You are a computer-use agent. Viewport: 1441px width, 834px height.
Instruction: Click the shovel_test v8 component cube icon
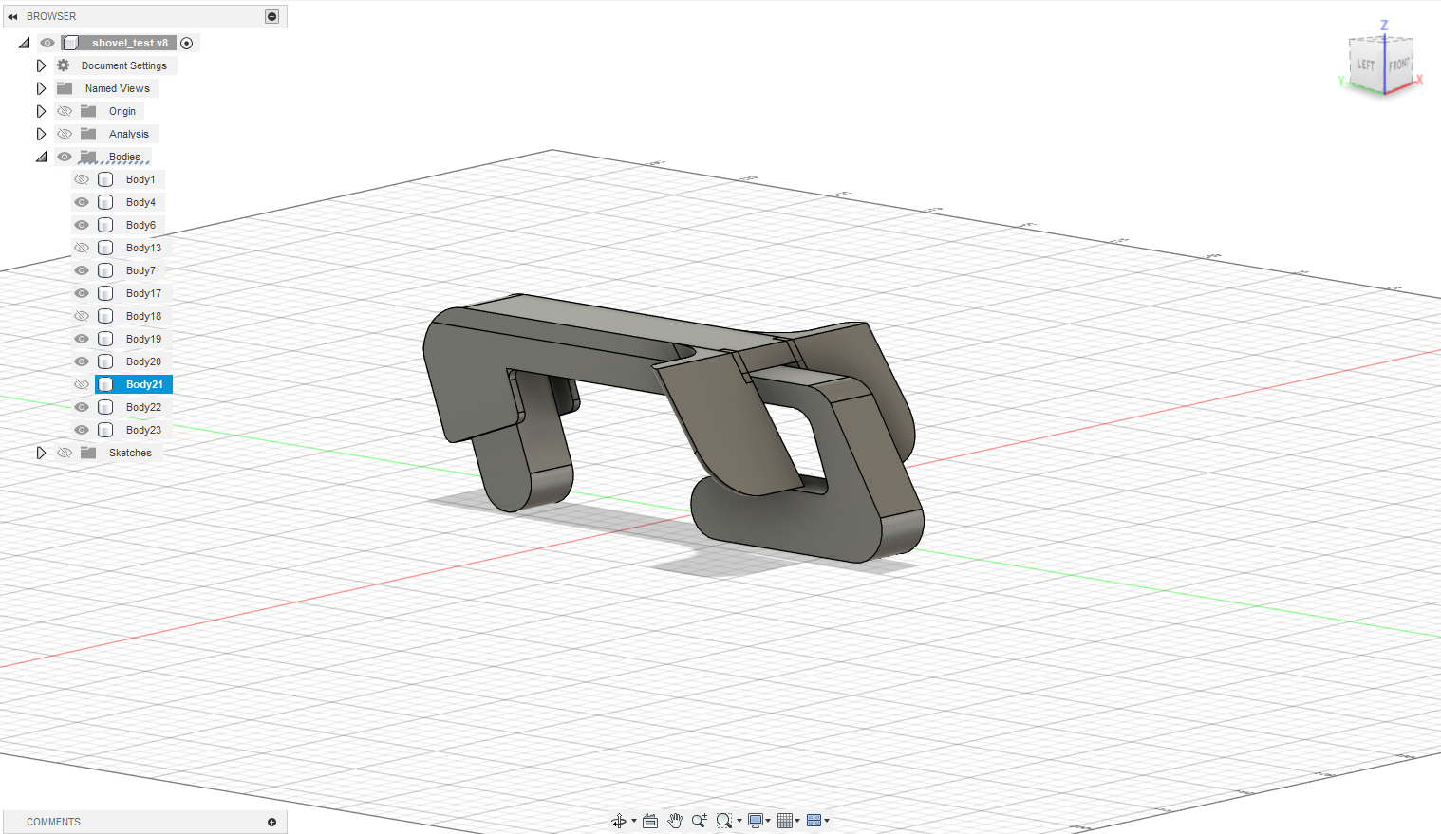pyautogui.click(x=71, y=43)
